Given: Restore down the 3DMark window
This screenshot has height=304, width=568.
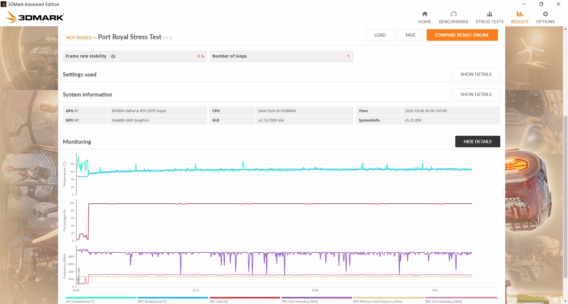Looking at the screenshot, I should (x=541, y=4).
